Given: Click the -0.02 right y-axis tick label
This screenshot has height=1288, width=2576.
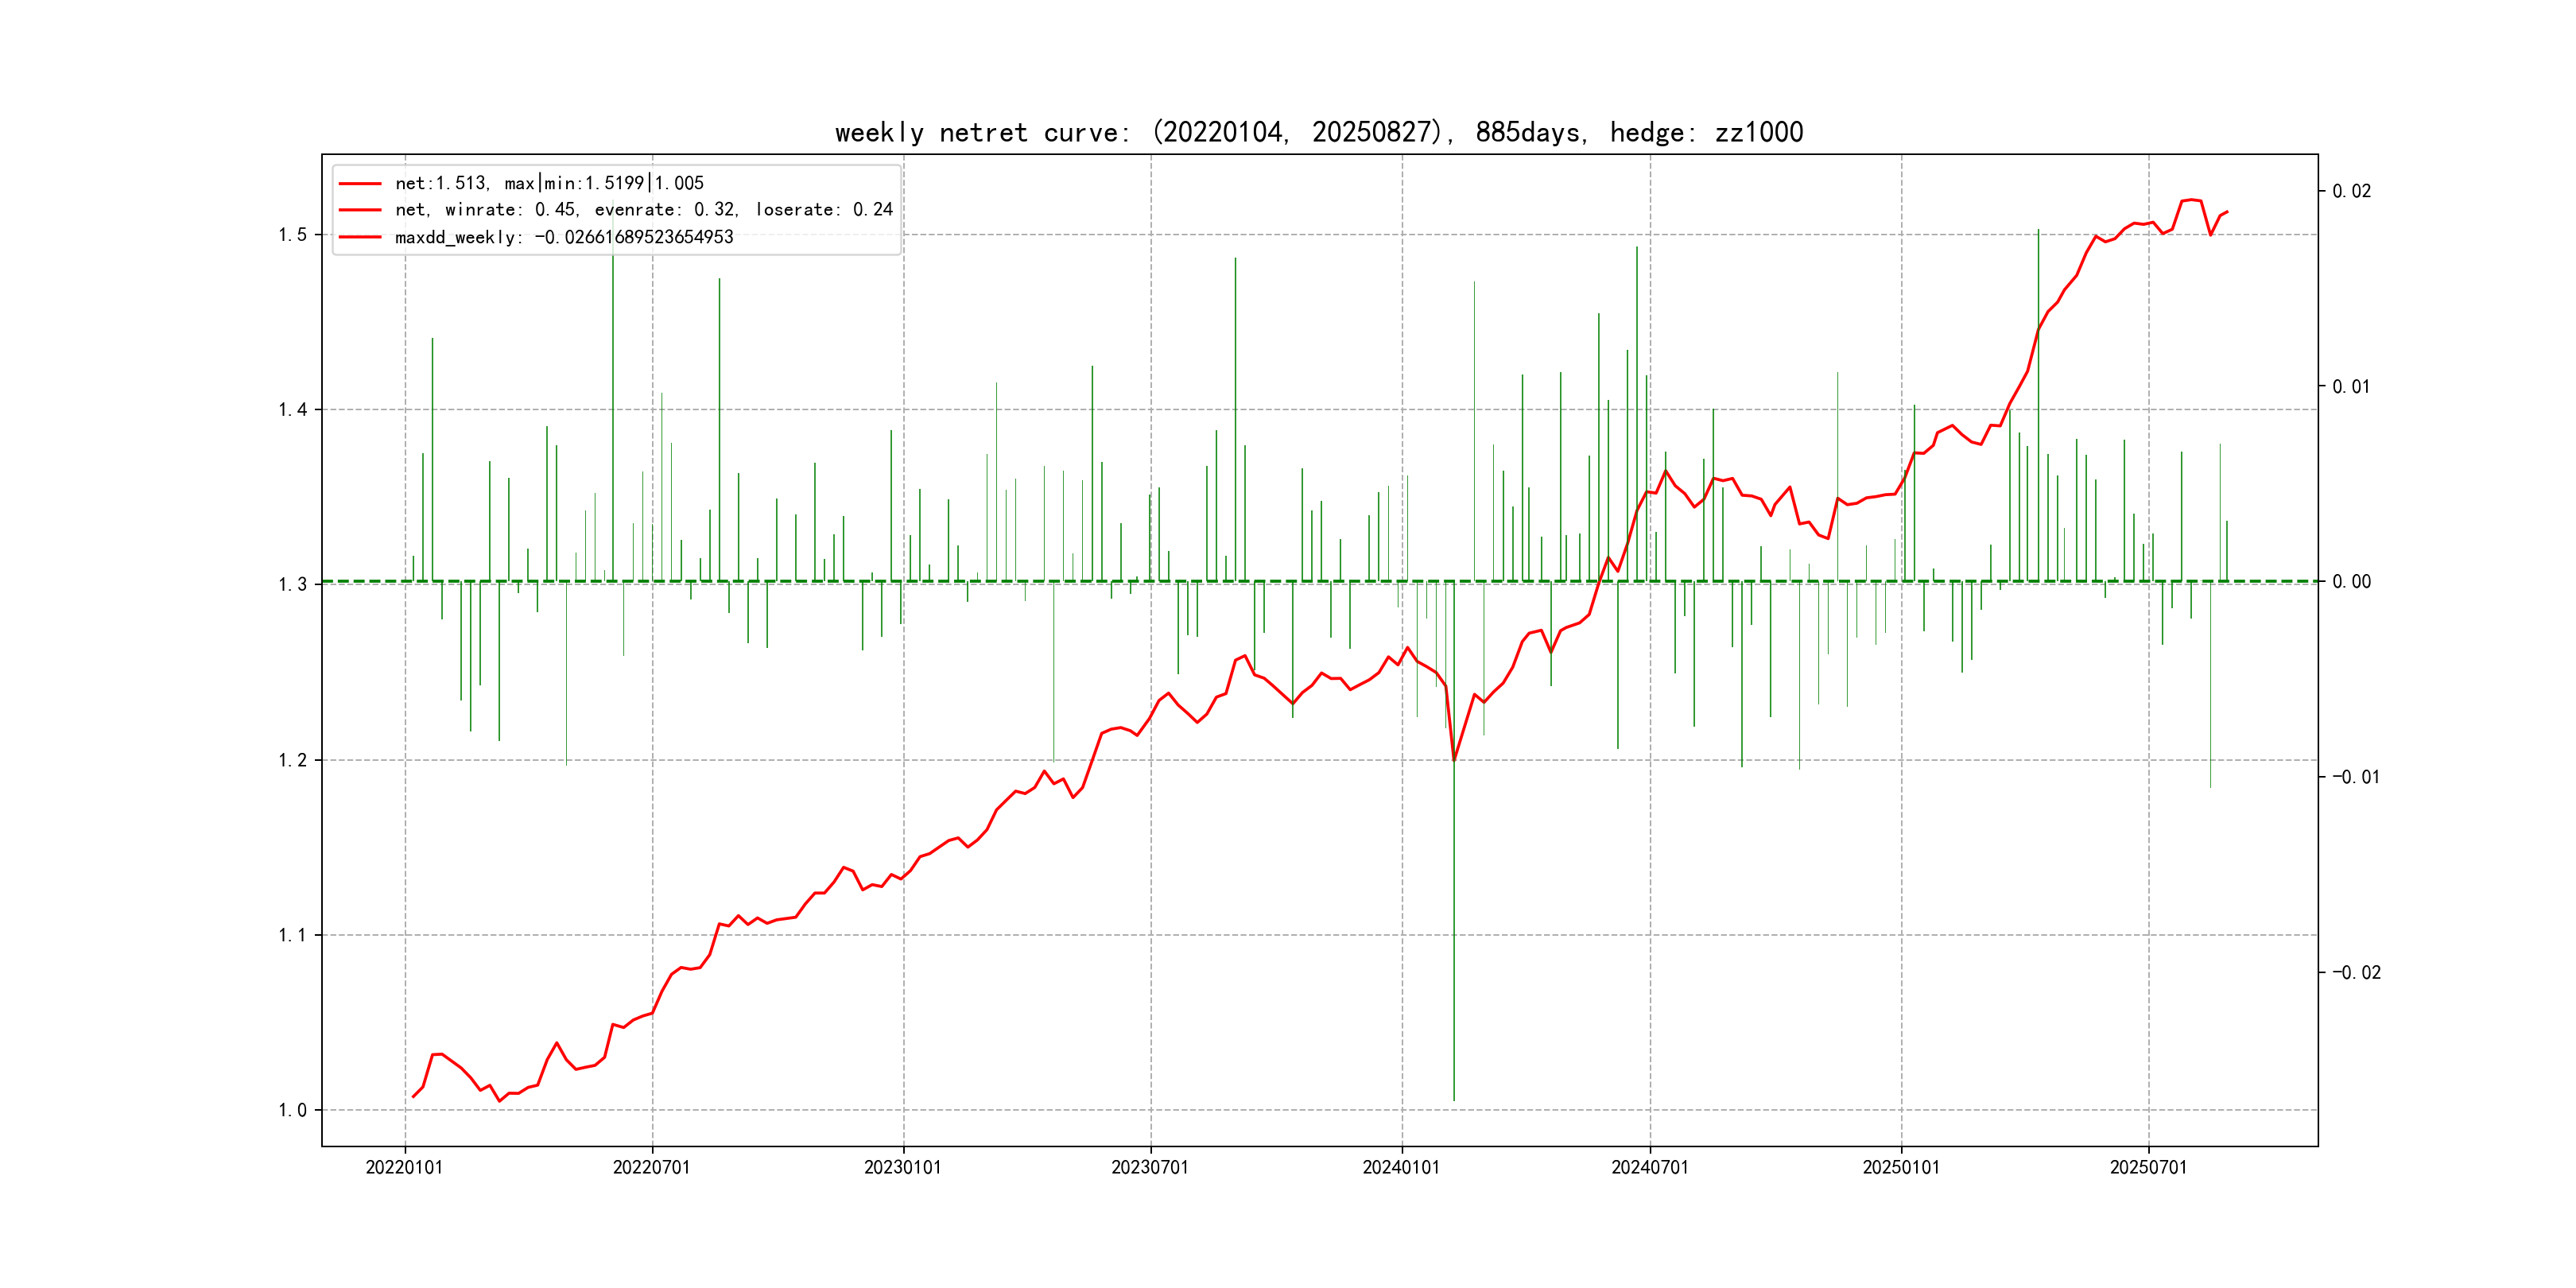Looking at the screenshot, I should click(2356, 972).
